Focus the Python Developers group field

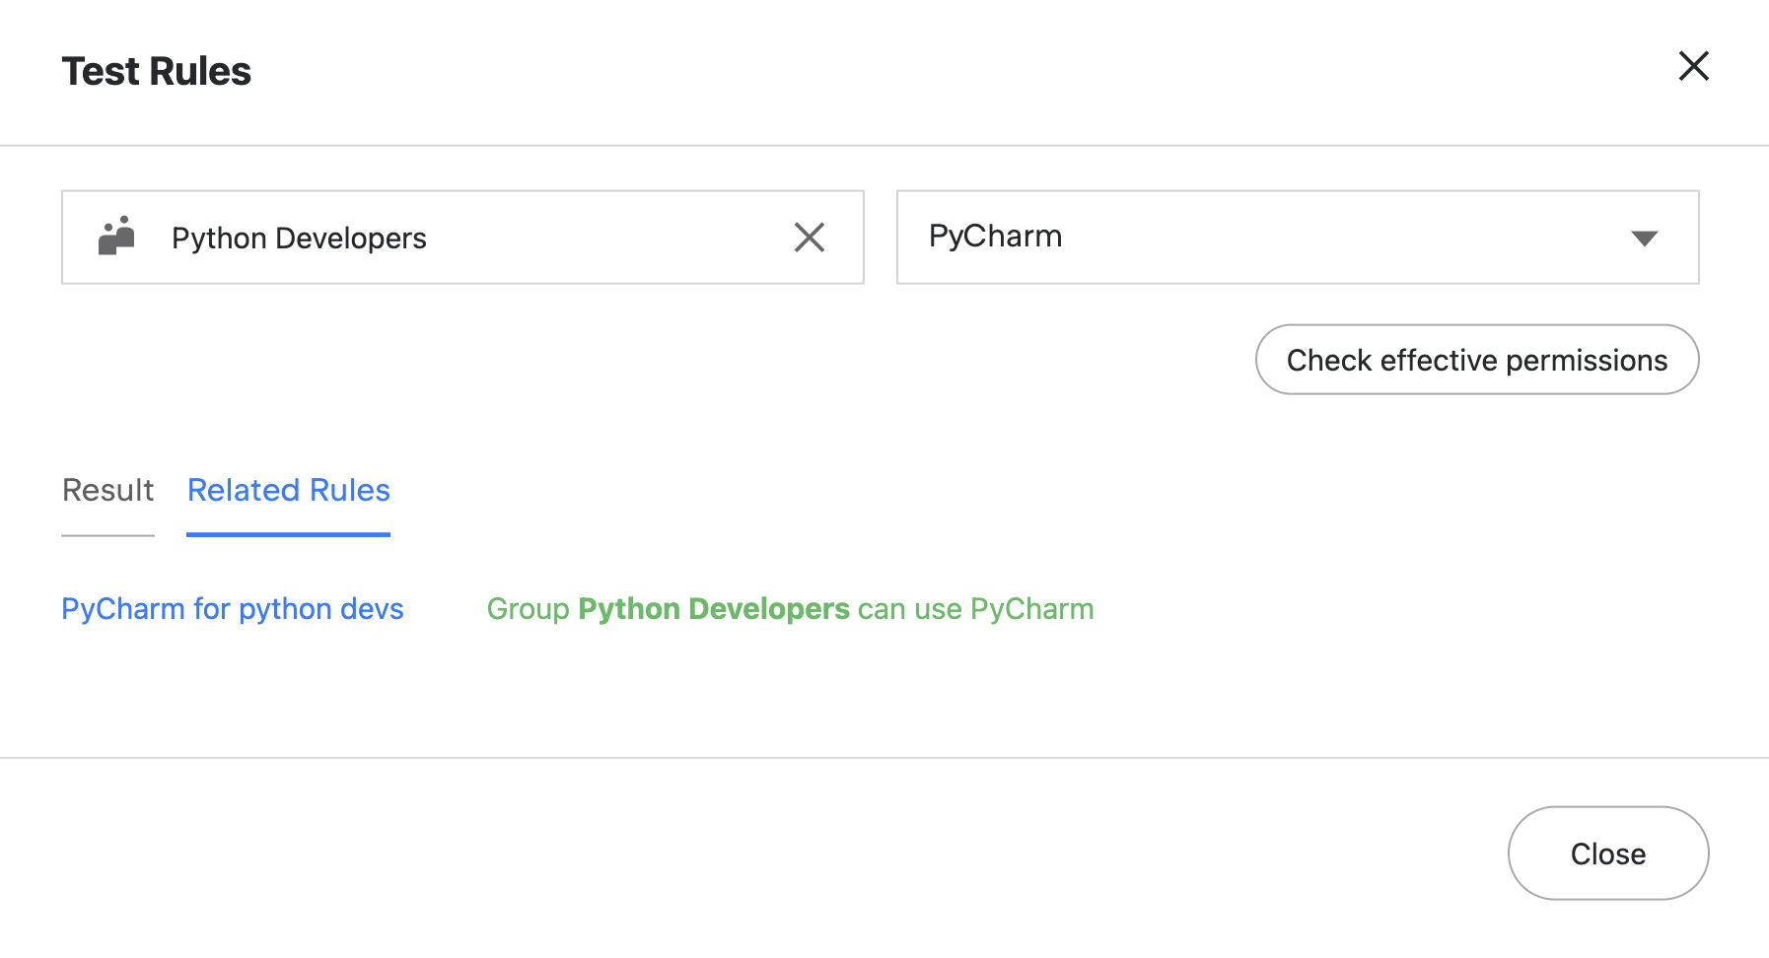click(x=592, y=237)
